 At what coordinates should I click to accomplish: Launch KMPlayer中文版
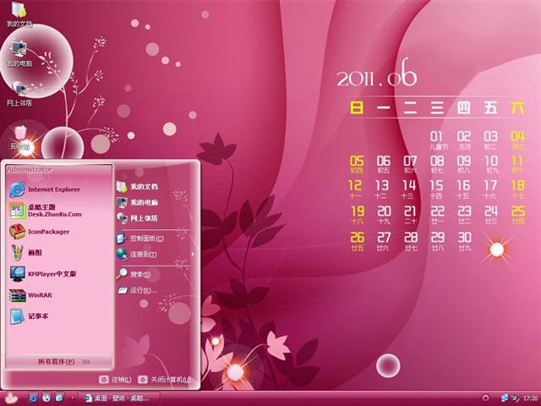point(59,274)
